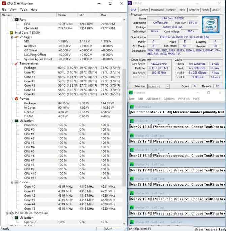Click the Worker #2 window icon in Prime95
The image size is (226, 231).
[x=132, y=135]
